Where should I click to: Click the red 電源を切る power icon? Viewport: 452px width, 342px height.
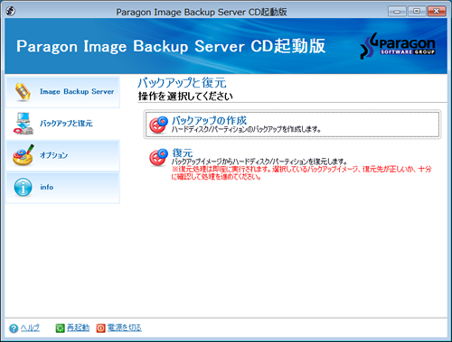point(101,328)
